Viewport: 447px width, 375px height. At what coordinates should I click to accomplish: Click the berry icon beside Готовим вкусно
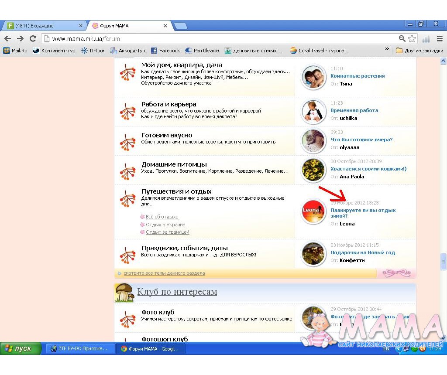(x=127, y=142)
